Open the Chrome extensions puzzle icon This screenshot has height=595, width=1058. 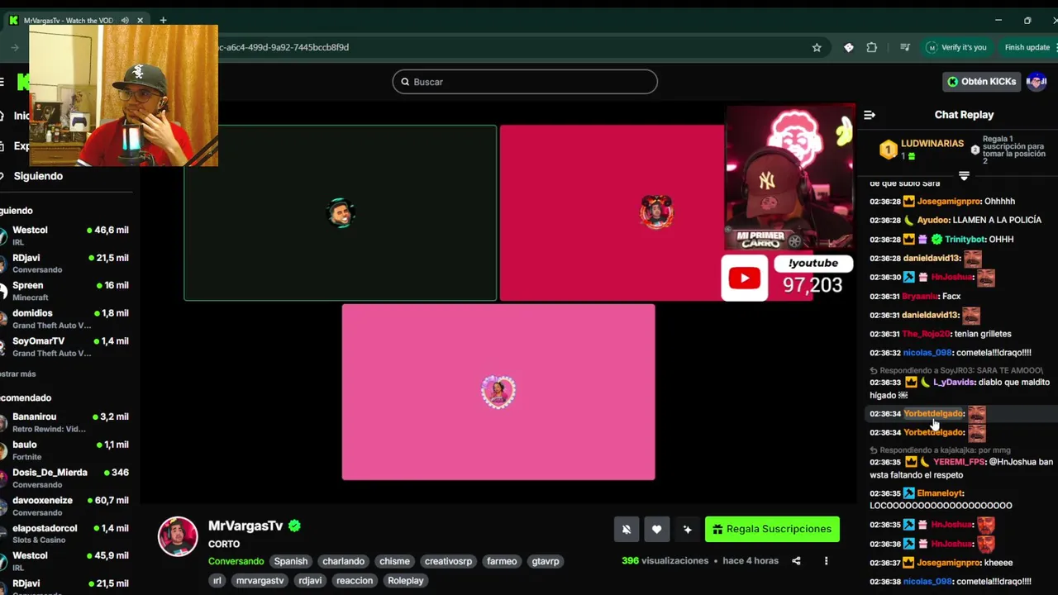pyautogui.click(x=871, y=47)
